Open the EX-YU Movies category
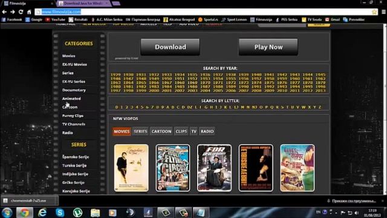Screen dimensions: 387x218 (x=74, y=65)
